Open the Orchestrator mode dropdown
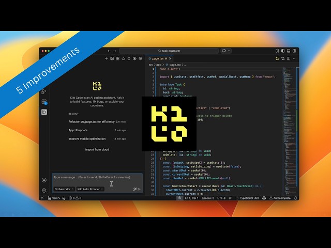The width and height of the screenshot is (331, 248). [64, 189]
